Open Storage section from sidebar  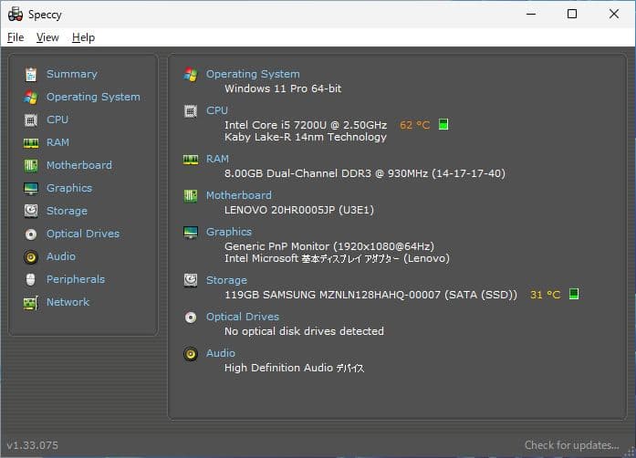[67, 211]
